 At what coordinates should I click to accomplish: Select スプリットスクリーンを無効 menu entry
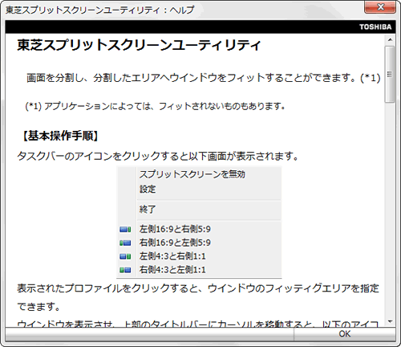[x=192, y=174]
